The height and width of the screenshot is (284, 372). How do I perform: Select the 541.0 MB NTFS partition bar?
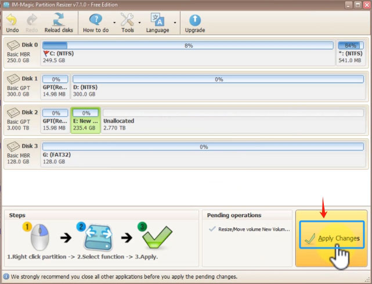click(351, 45)
